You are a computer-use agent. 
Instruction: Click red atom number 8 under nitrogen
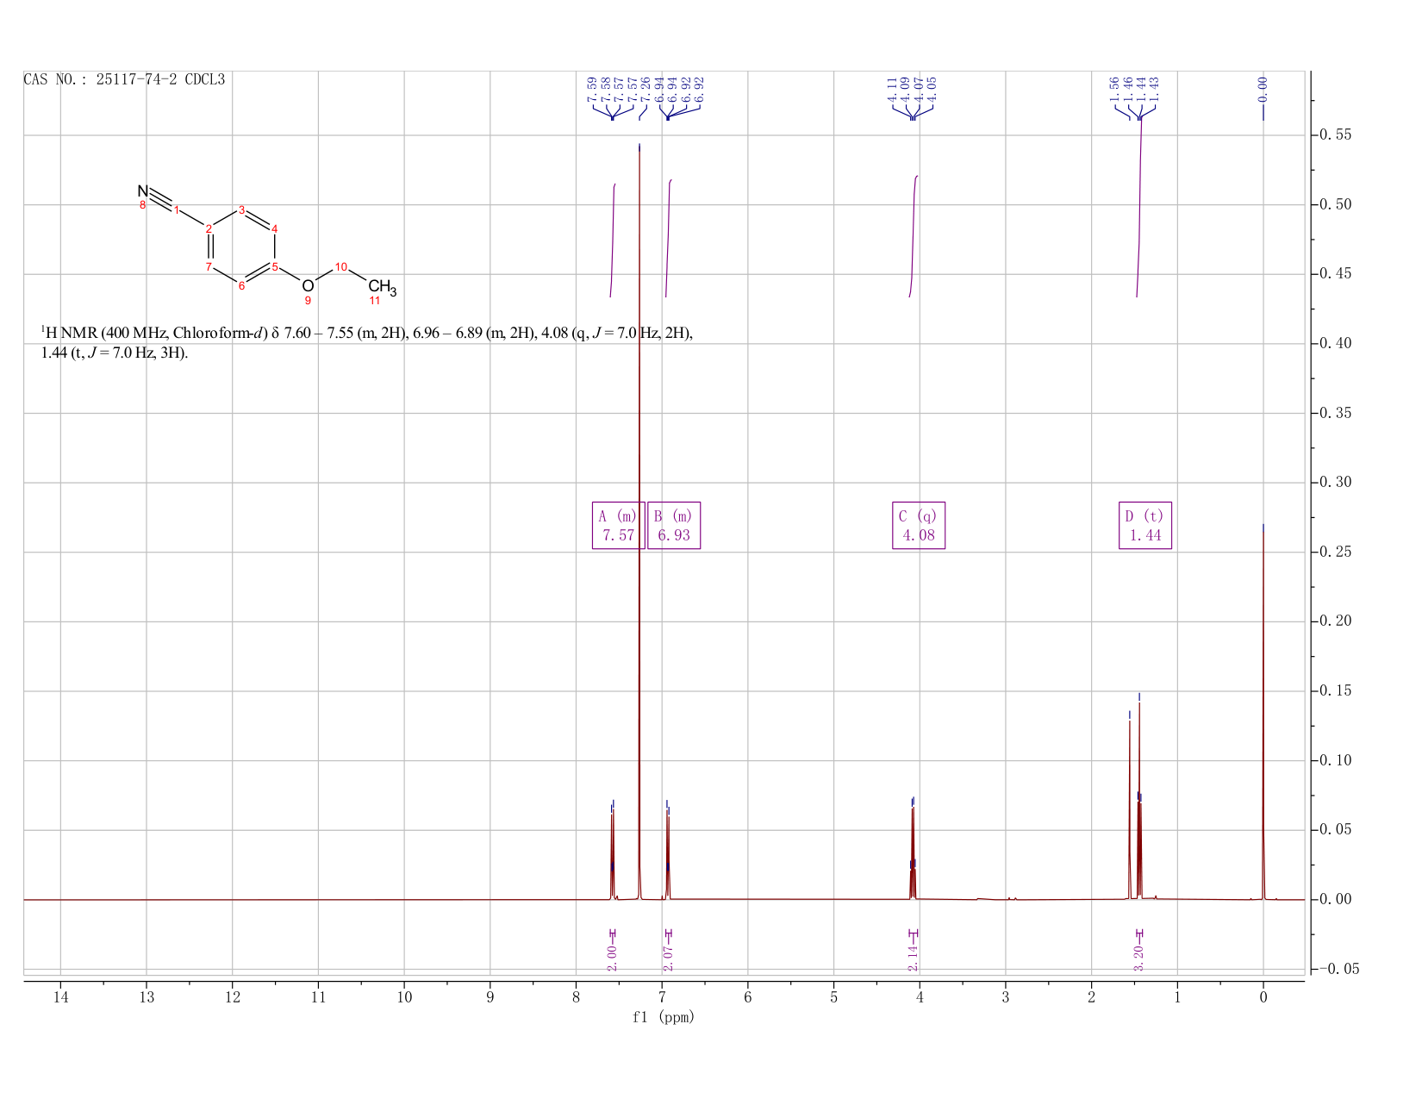tap(143, 205)
